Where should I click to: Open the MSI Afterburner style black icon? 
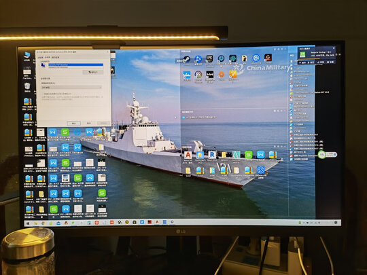[x=210, y=75]
